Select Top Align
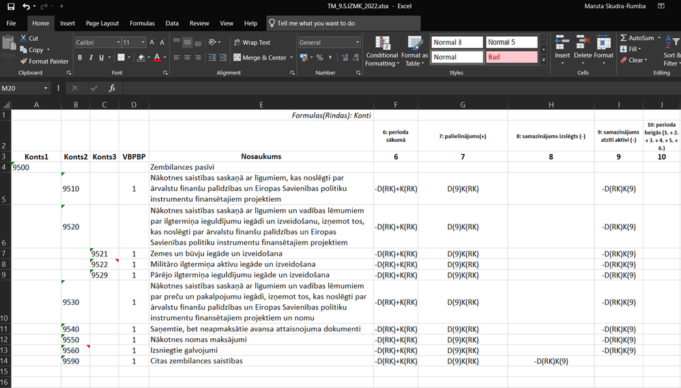681x388 pixels. 176,42
